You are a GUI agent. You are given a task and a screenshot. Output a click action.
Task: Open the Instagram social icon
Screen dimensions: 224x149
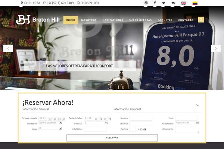click(x=146, y=3)
